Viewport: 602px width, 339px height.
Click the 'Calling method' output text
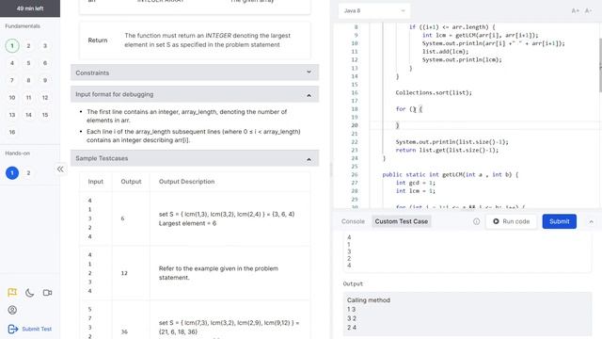pos(369,300)
